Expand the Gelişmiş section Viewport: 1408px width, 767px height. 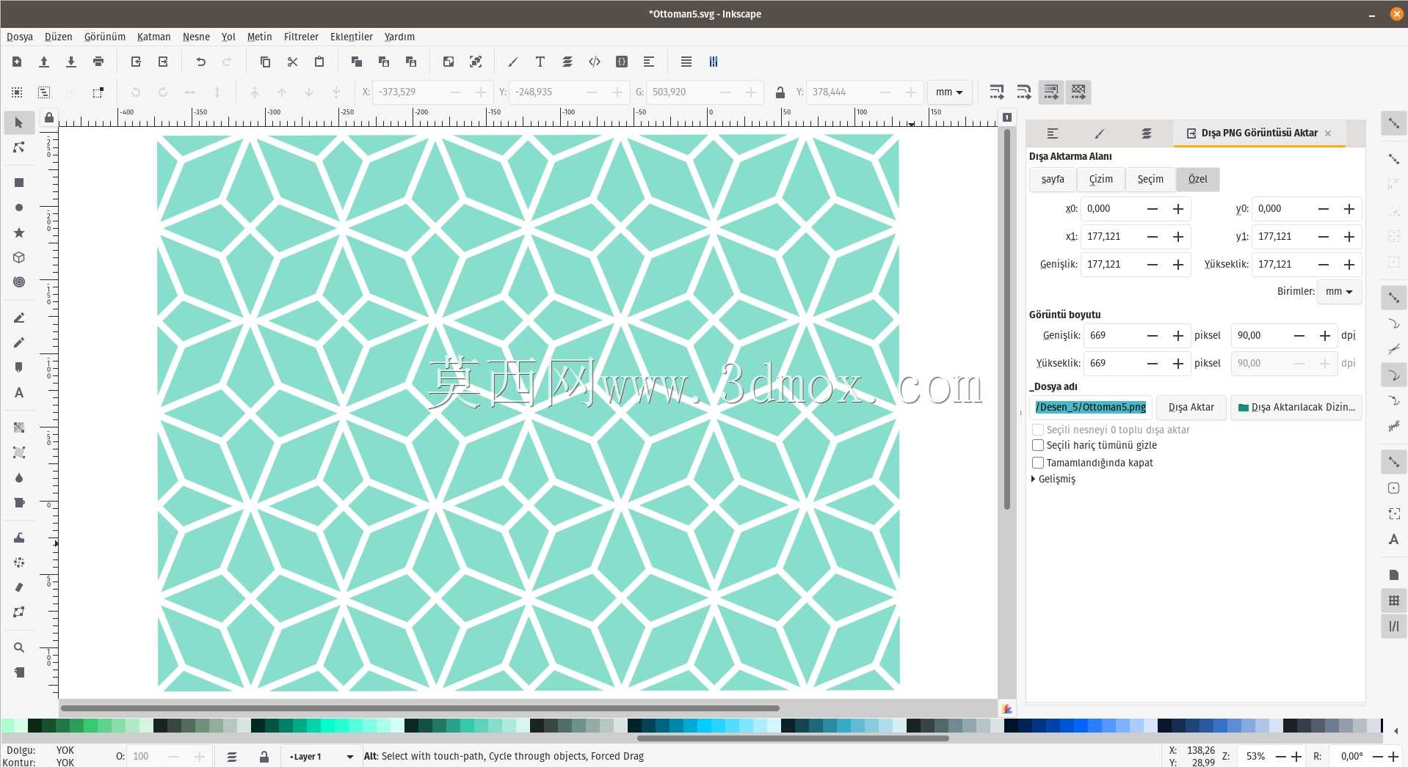1054,479
